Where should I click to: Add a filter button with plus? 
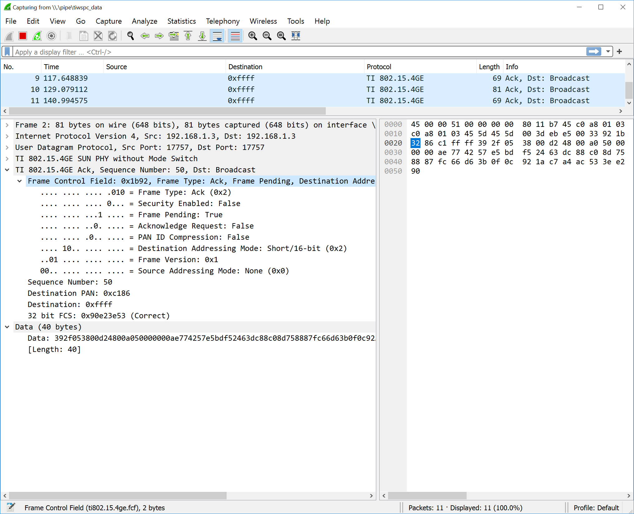tap(619, 52)
